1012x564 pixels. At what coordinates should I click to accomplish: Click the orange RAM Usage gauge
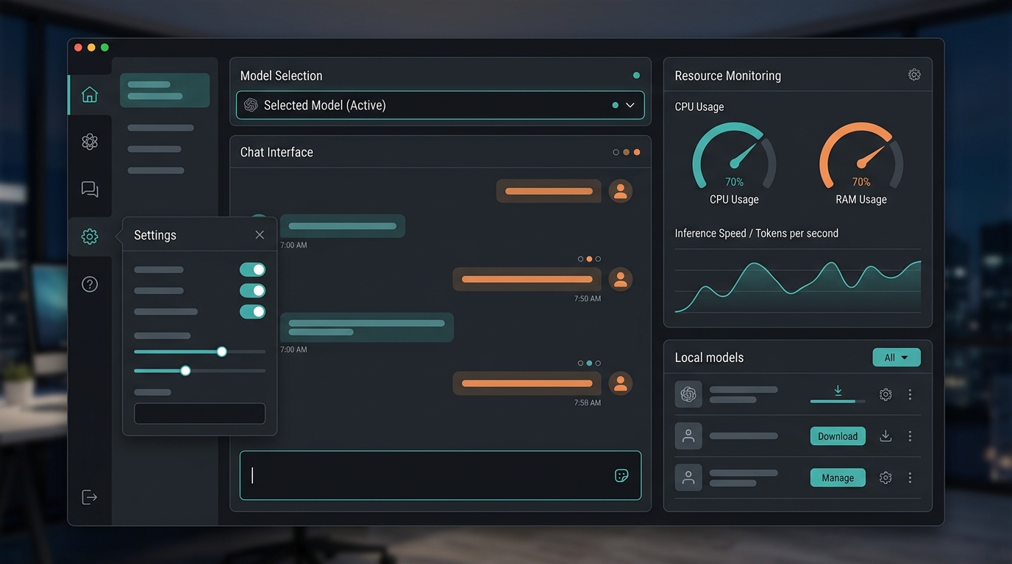tap(861, 156)
